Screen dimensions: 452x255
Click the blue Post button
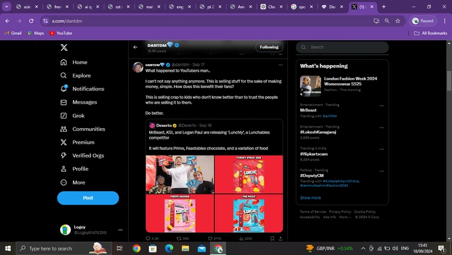[x=88, y=198]
